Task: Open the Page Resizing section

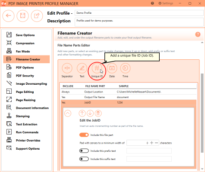Action: [26, 100]
